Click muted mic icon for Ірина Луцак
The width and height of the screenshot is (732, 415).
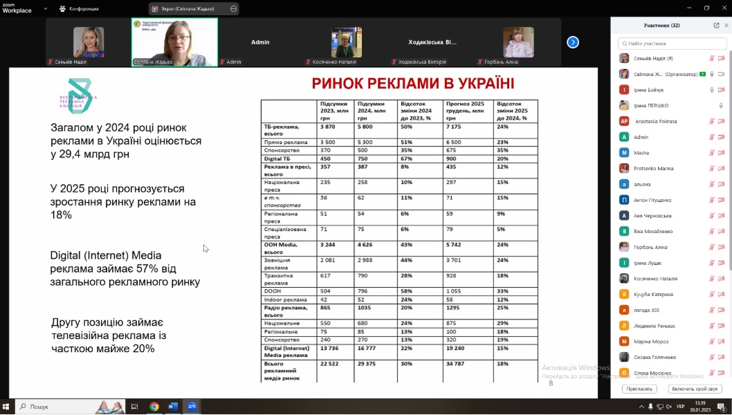[x=711, y=263]
